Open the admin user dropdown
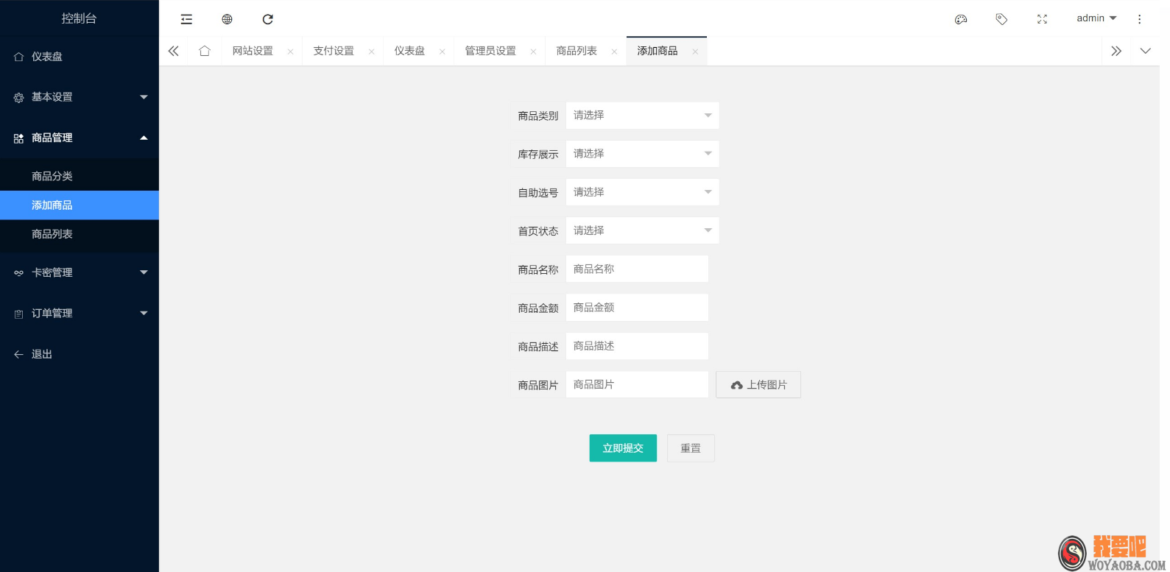Viewport: 1170px width, 572px height. click(x=1096, y=18)
